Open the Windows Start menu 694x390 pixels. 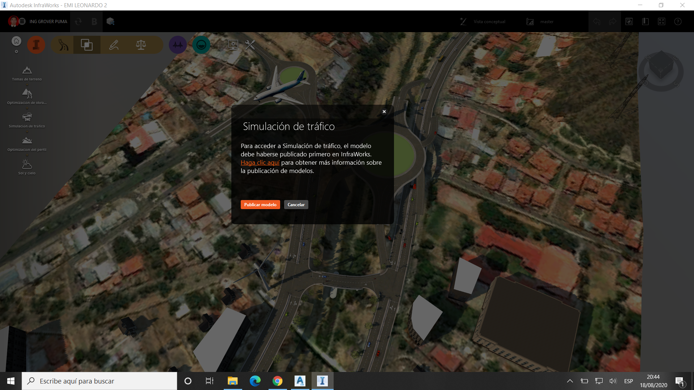pos(10,381)
